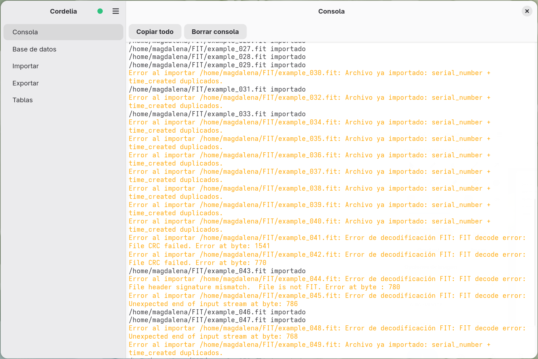
Task: Click the example_041.fit CRC failed error
Action: click(327, 242)
